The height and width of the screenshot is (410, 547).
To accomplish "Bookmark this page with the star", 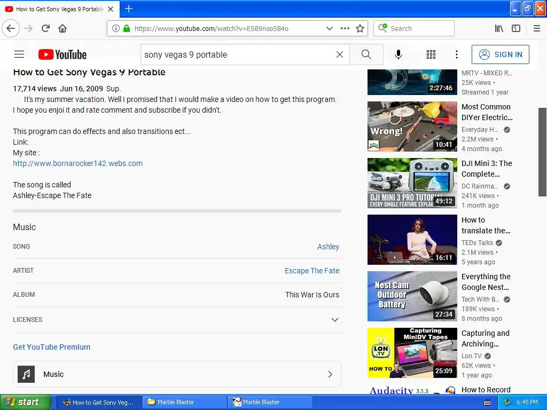I will coord(360,28).
